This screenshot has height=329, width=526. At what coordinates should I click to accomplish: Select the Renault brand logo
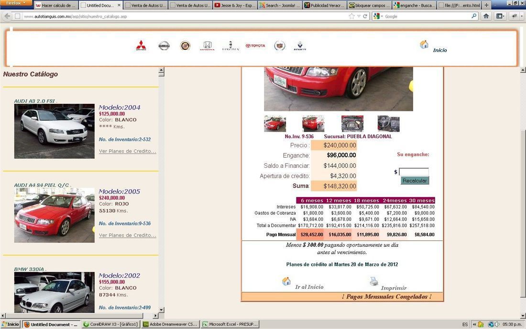[300, 45]
